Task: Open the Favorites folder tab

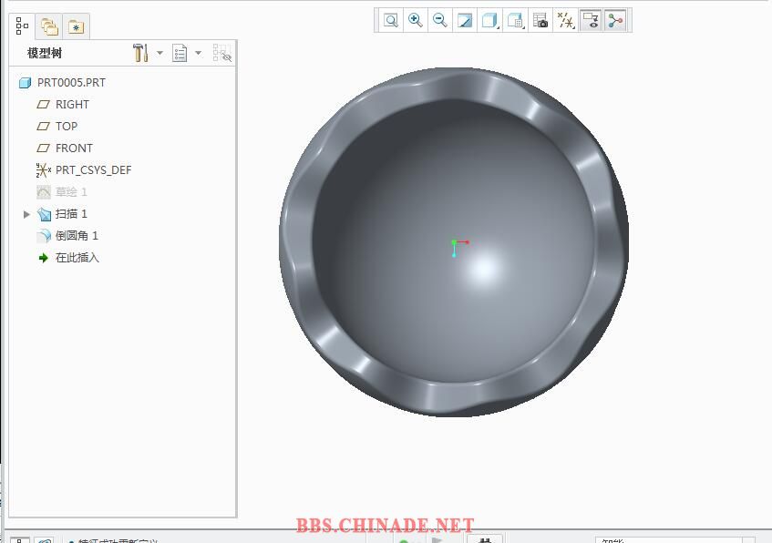Action: [76, 27]
